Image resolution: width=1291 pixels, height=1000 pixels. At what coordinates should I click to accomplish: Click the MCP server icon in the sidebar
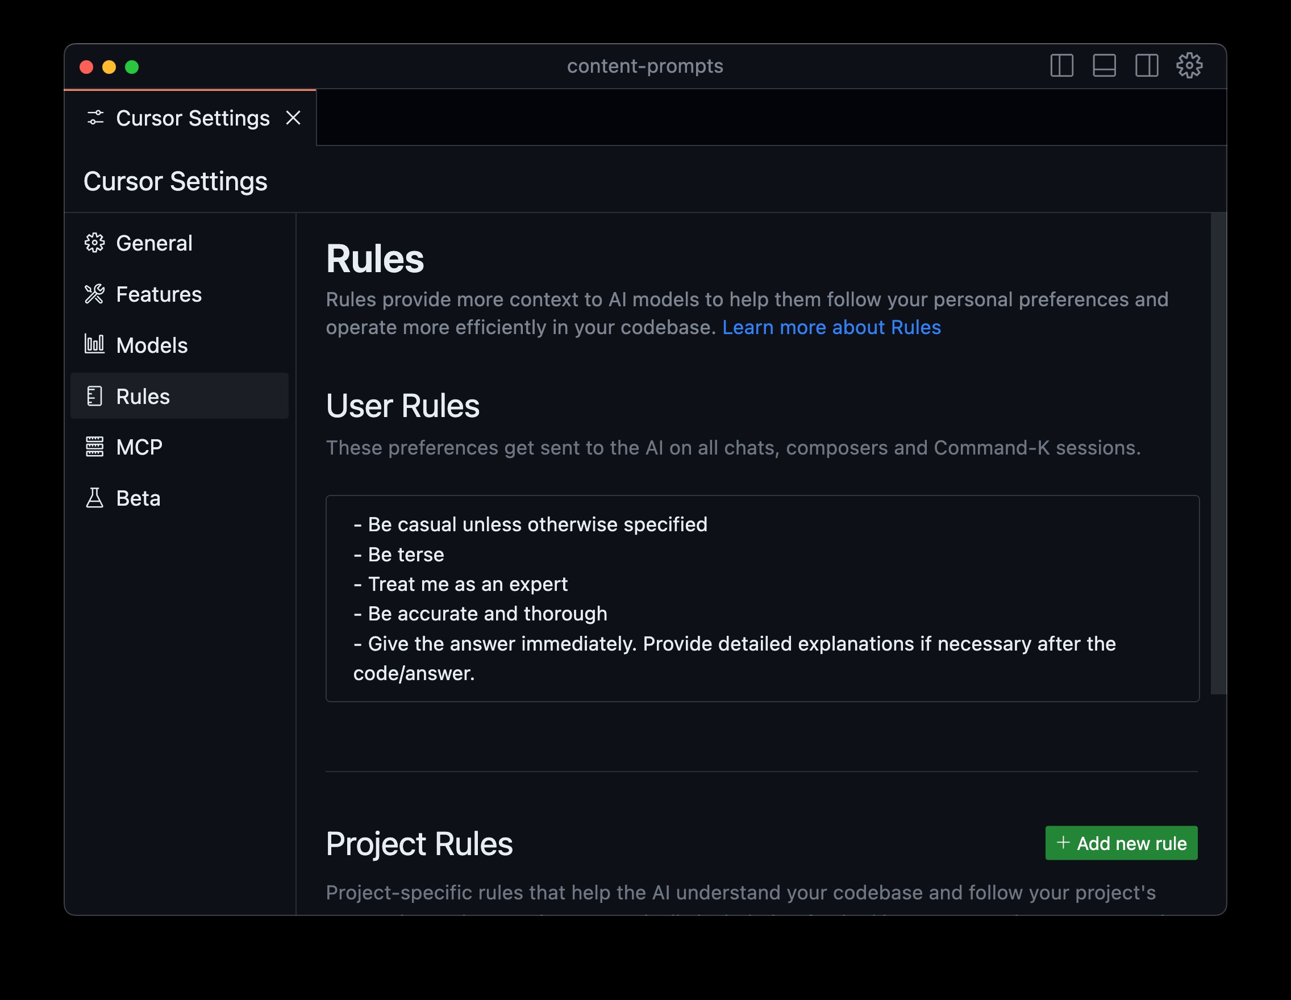coord(94,447)
